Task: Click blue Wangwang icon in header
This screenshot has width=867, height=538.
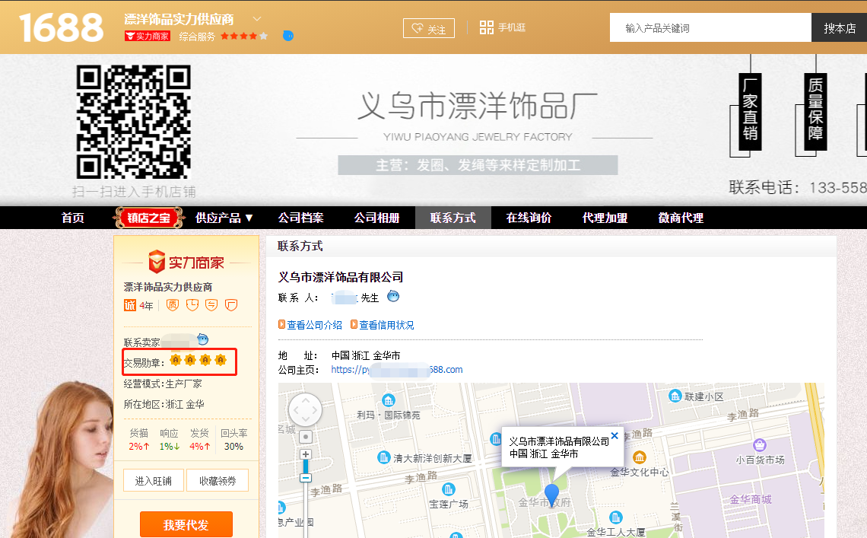Action: [x=288, y=36]
